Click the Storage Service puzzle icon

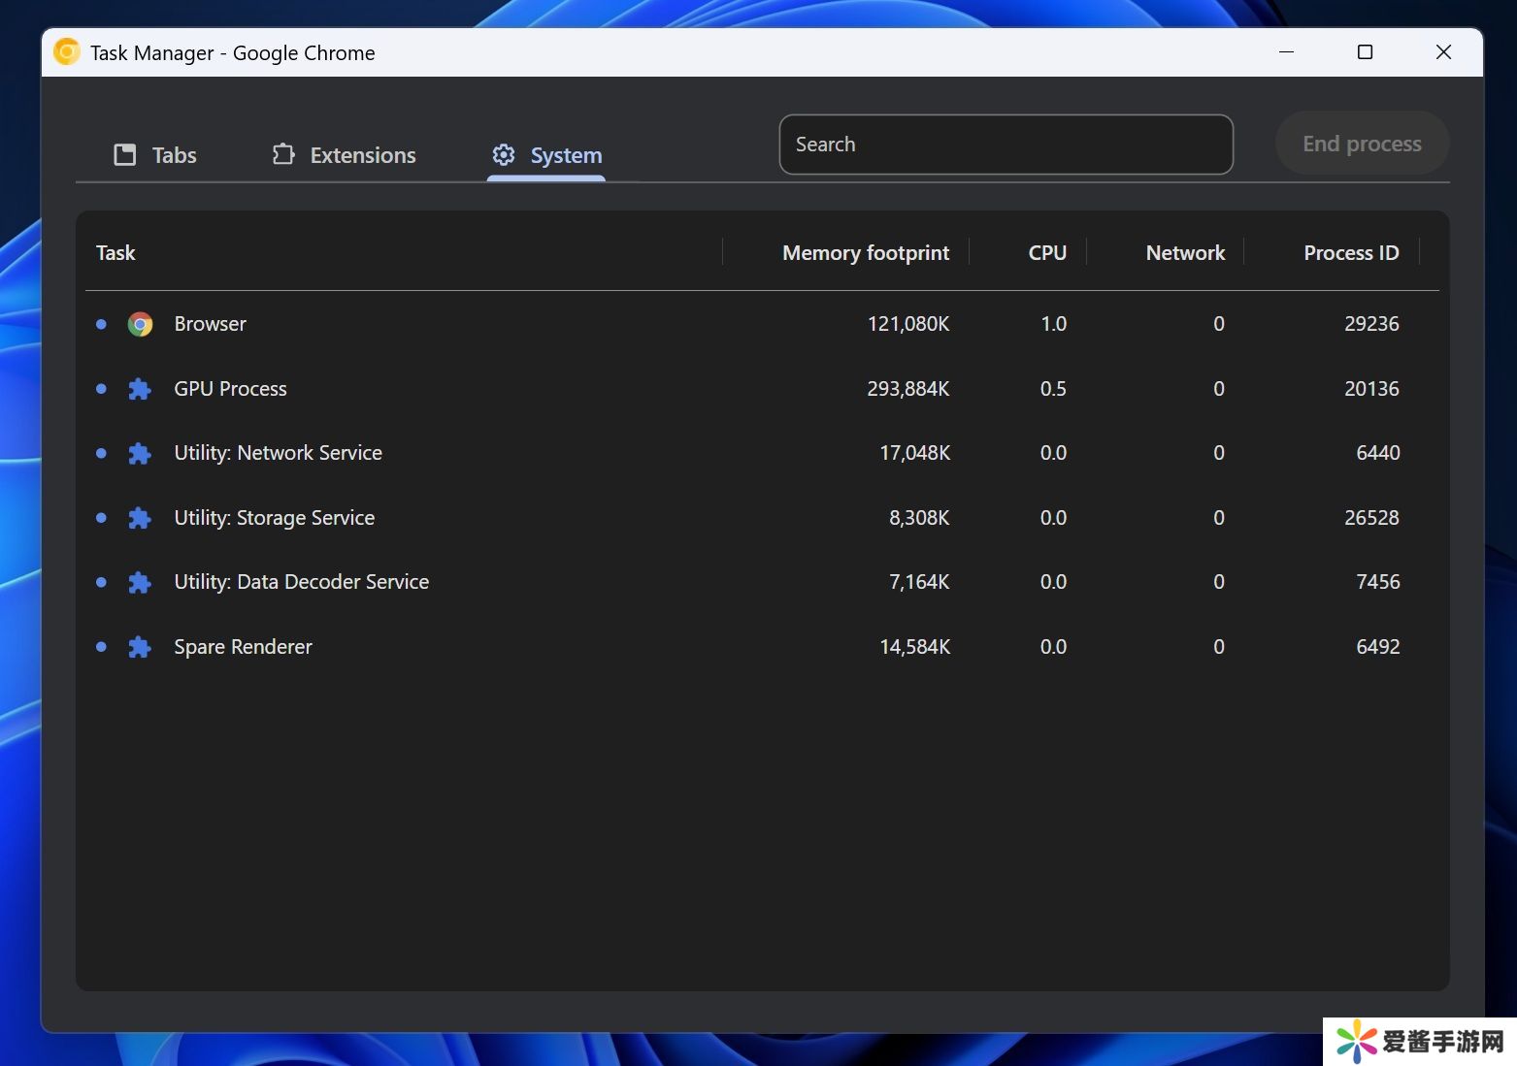(x=140, y=518)
